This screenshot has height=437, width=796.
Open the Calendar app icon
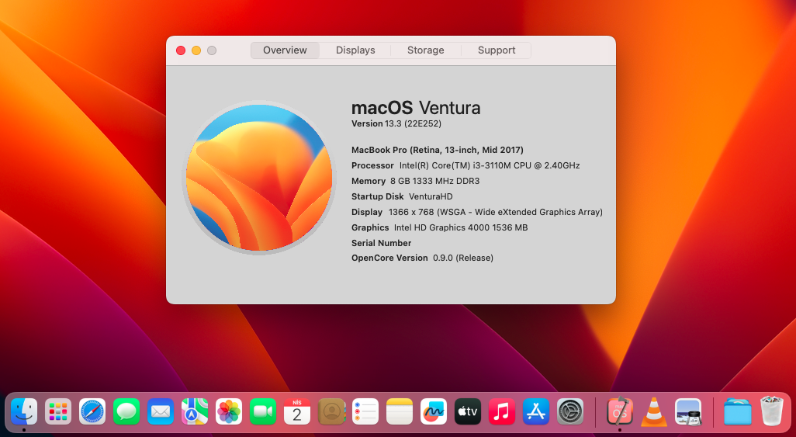pos(297,411)
